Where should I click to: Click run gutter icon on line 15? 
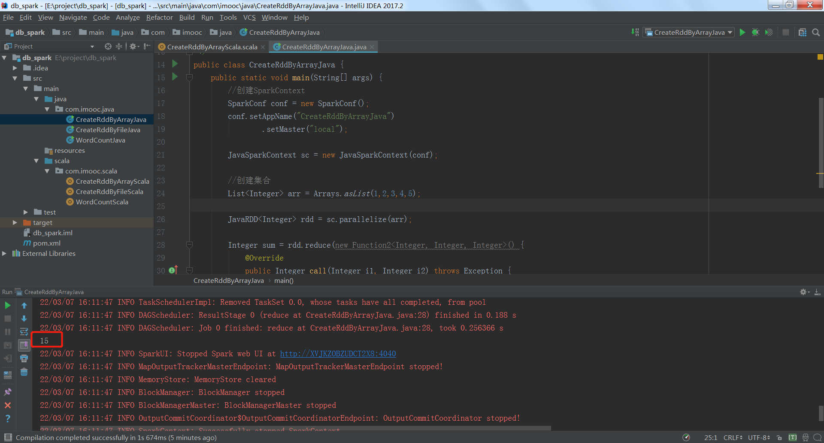point(175,77)
